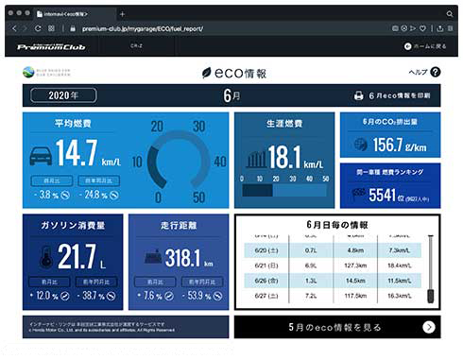Click the road icon in 走行距離 panel
This screenshot has height=360, width=463.
pos(153,257)
